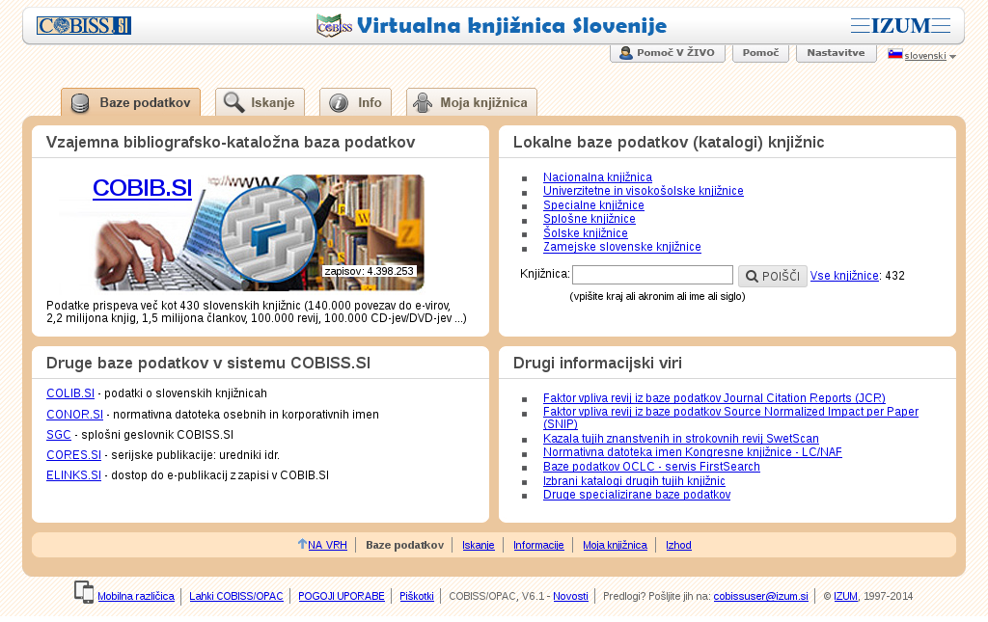The height and width of the screenshot is (622, 988).
Task: Open Baze podatkov OCLC FirstSearch link
Action: [x=651, y=467]
